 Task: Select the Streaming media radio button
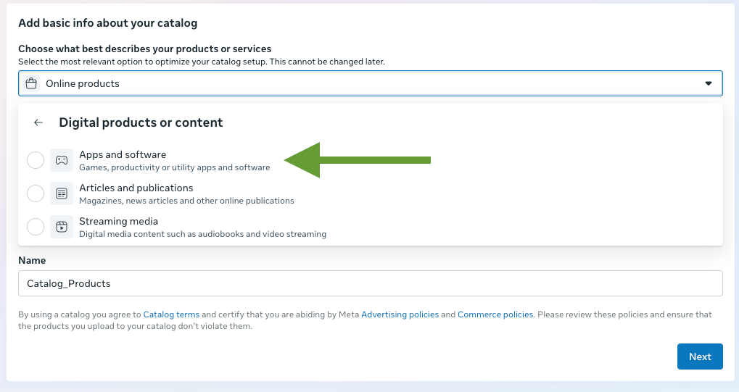[36, 227]
